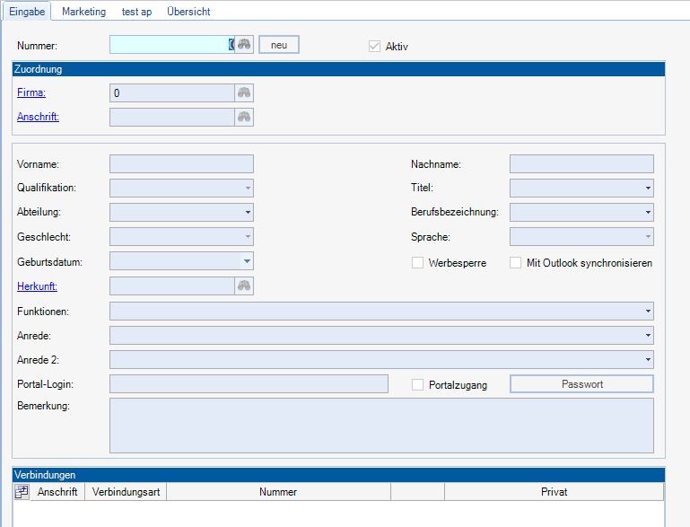Click binoculars lookup icon beside Anschrift field
The image size is (690, 527).
point(244,117)
